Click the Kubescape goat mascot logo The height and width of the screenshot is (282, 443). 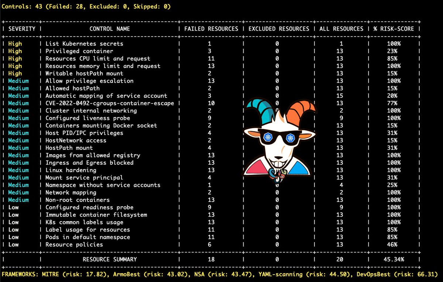pos(280,141)
